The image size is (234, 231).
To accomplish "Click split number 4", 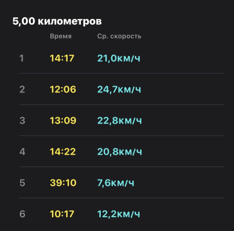I will coord(22,152).
